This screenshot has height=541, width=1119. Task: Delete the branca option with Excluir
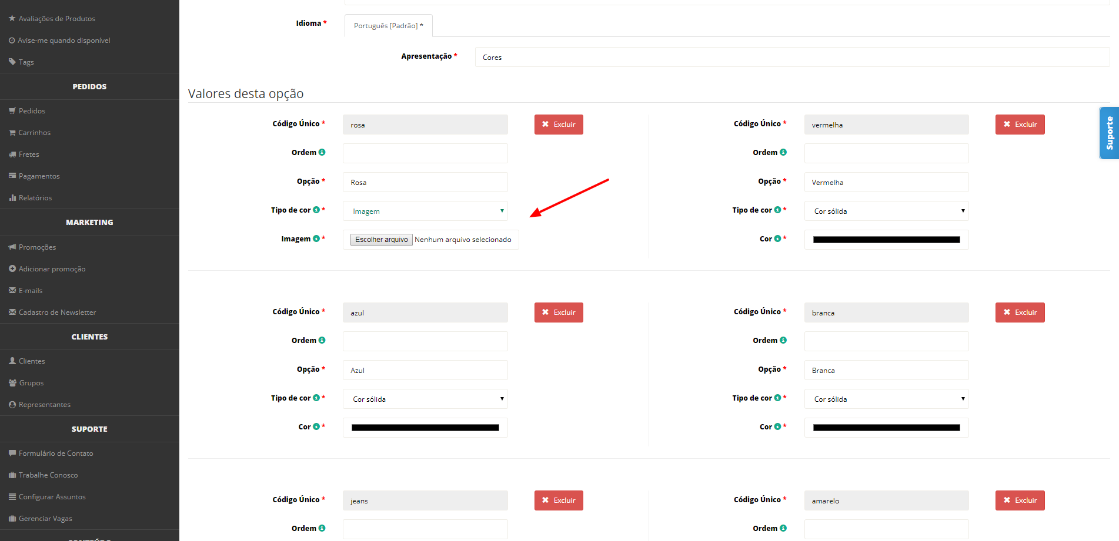pyautogui.click(x=1020, y=312)
